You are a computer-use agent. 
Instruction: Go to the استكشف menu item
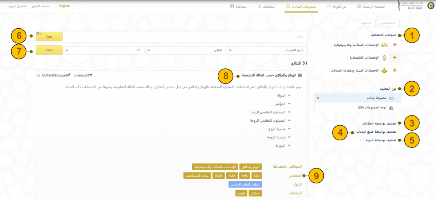click(266, 6)
